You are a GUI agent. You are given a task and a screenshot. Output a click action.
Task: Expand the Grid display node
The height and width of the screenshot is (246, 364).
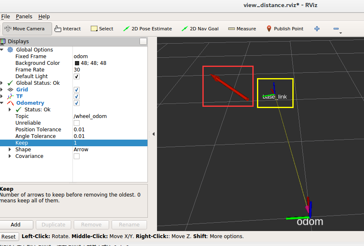pos(2,90)
